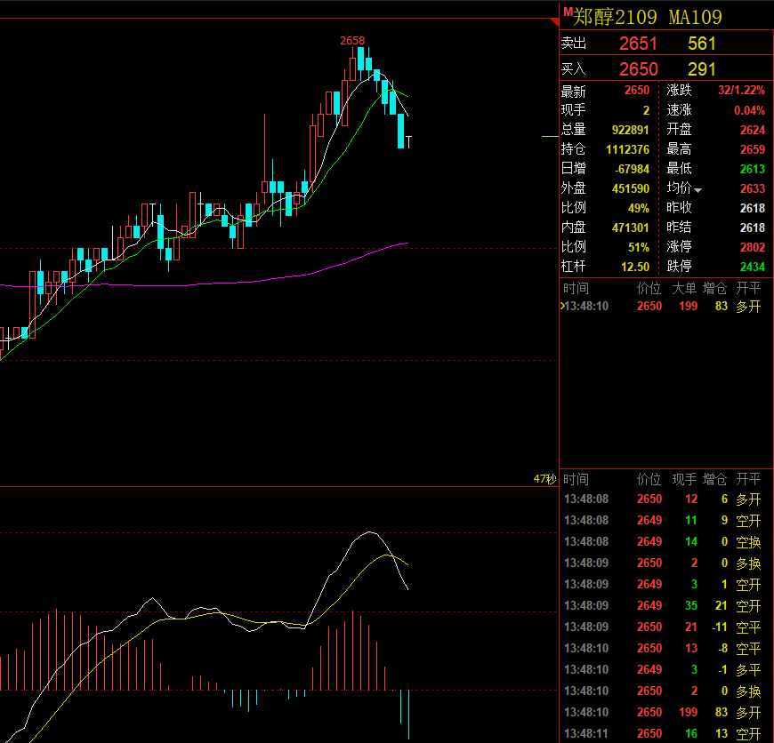Image resolution: width=774 pixels, height=743 pixels.
Task: Click the 涨停 value 2802
Action: (x=753, y=247)
